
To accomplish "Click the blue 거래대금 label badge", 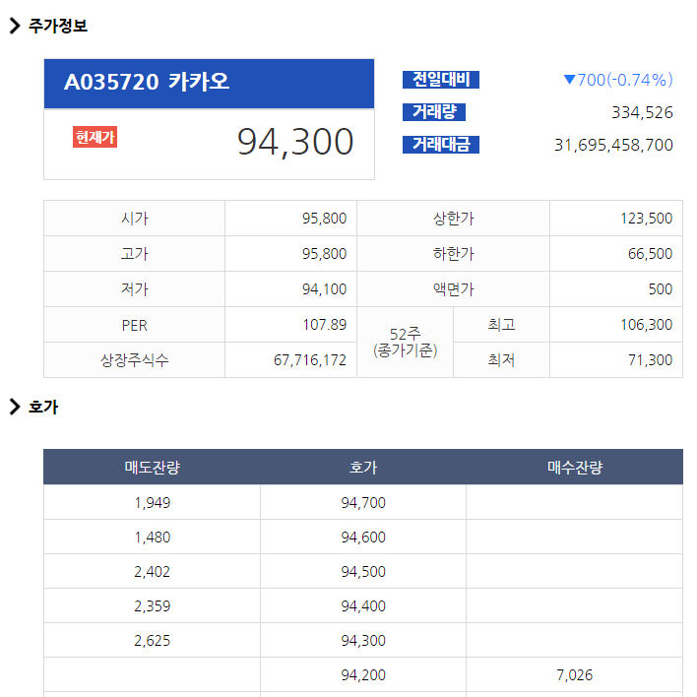I will point(440,145).
